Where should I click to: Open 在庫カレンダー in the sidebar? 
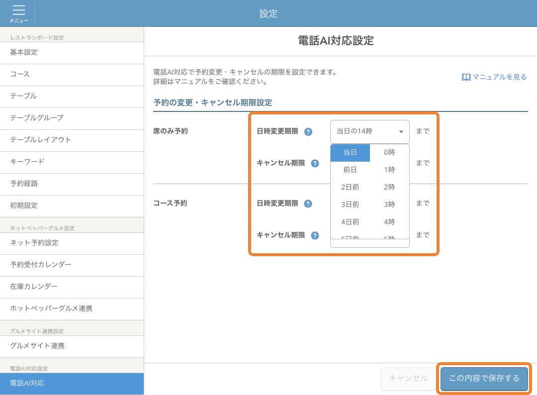click(72, 287)
